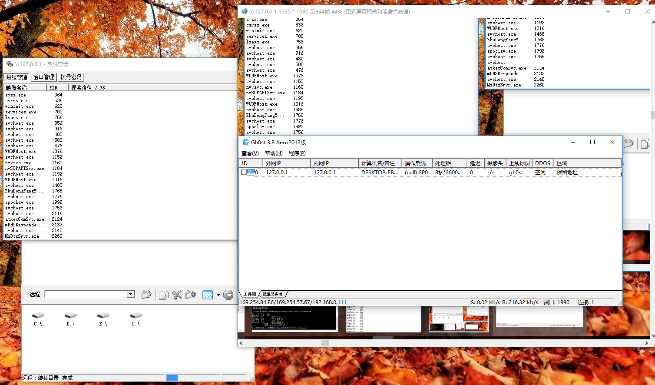Select lsass.exe PID 756 in 系统管理 list
The height and width of the screenshot is (385, 655).
pyautogui.click(x=33, y=117)
